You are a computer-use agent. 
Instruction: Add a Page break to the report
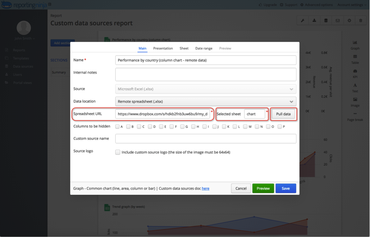355,117
